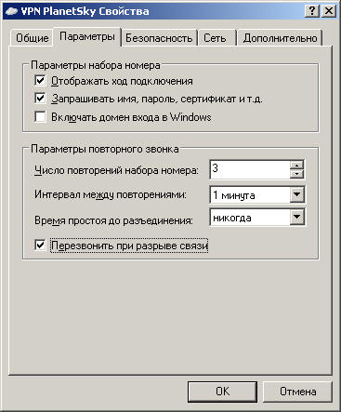The image size is (341, 412).
Task: Open the 'Интервал между повторениями' dropdown arrow
Action: coord(296,195)
